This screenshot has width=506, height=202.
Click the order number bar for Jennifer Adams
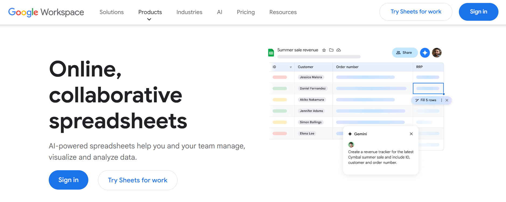click(371, 111)
